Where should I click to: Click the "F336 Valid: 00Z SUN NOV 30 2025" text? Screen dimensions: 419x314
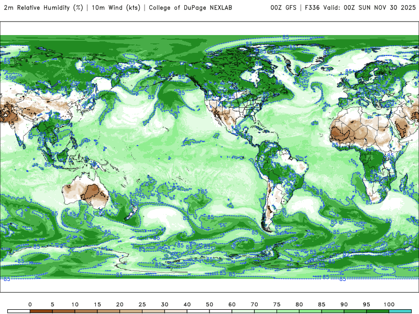pyautogui.click(x=360, y=7)
